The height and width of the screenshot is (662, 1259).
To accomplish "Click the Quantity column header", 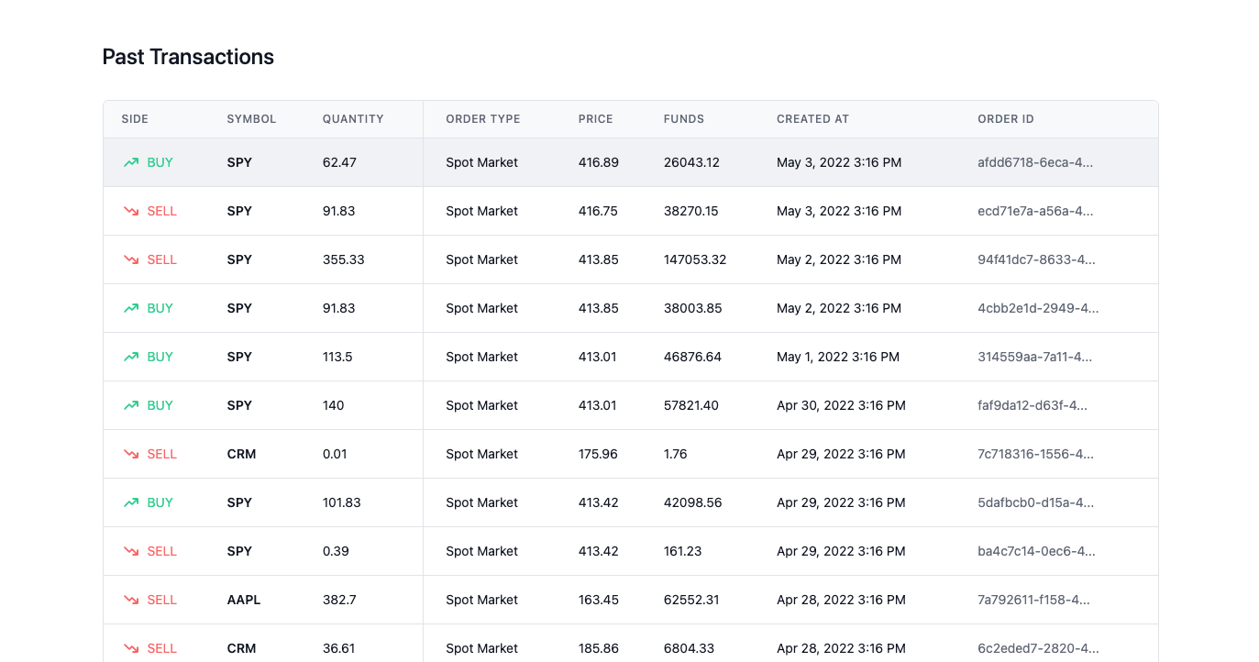I will click(x=353, y=119).
